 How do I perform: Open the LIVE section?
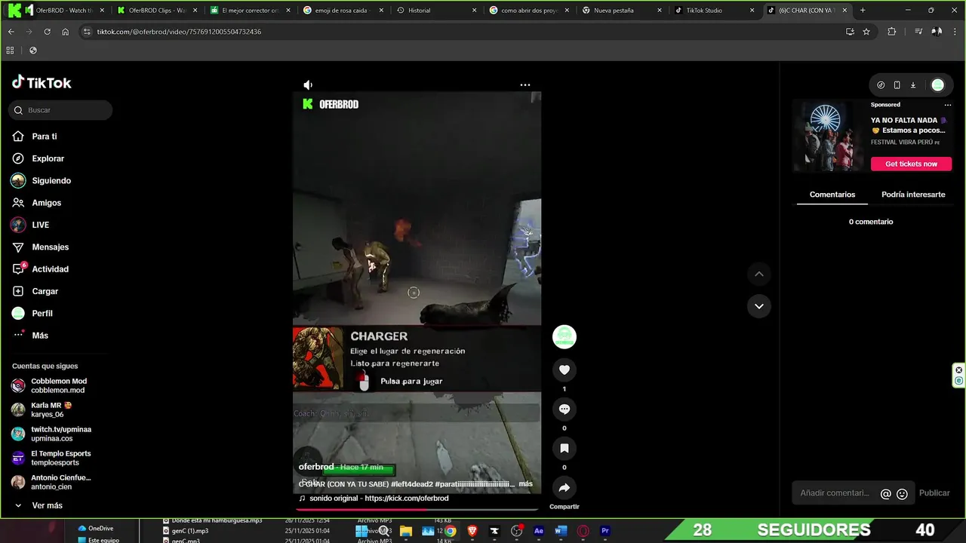[40, 225]
